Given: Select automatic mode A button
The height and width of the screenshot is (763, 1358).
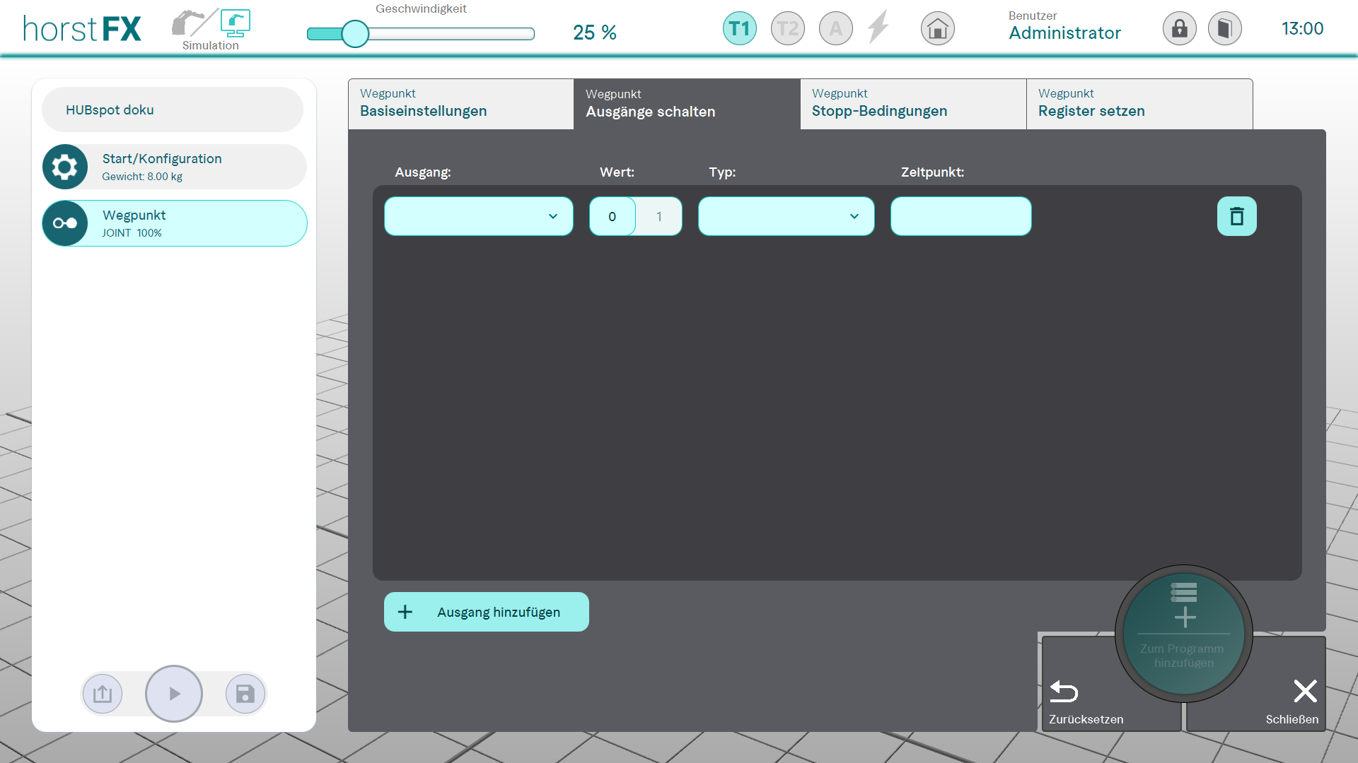Looking at the screenshot, I should tap(835, 29).
